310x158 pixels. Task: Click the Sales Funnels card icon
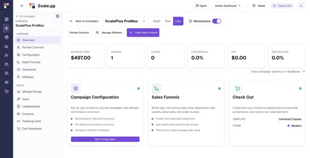[x=157, y=89]
